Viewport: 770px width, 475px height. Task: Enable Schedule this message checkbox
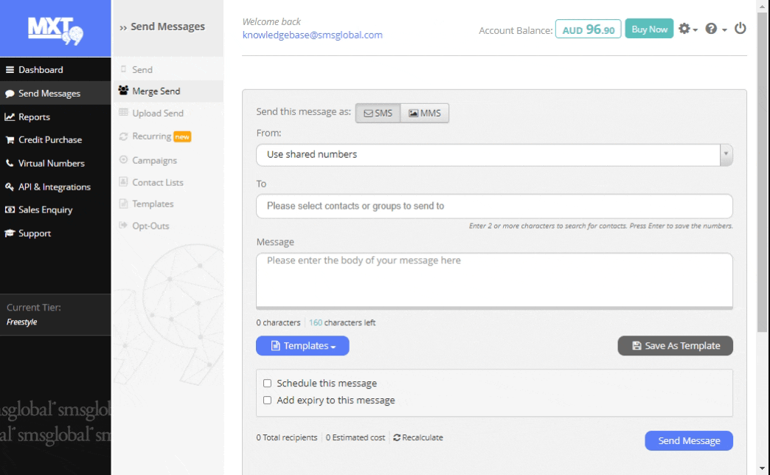pyautogui.click(x=268, y=384)
